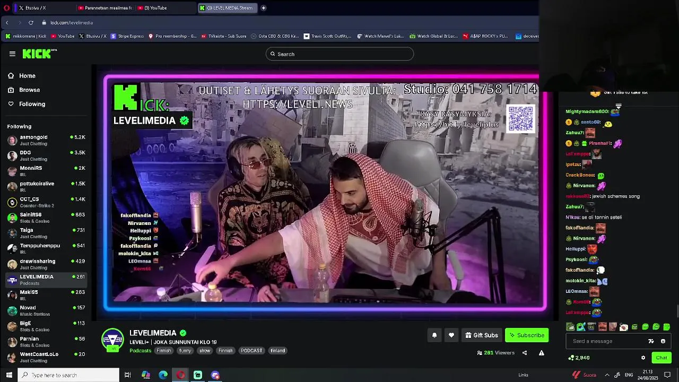Screen dimensions: 679x382
Task: Open the Kick sidebar hamburger menu
Action: click(12, 54)
